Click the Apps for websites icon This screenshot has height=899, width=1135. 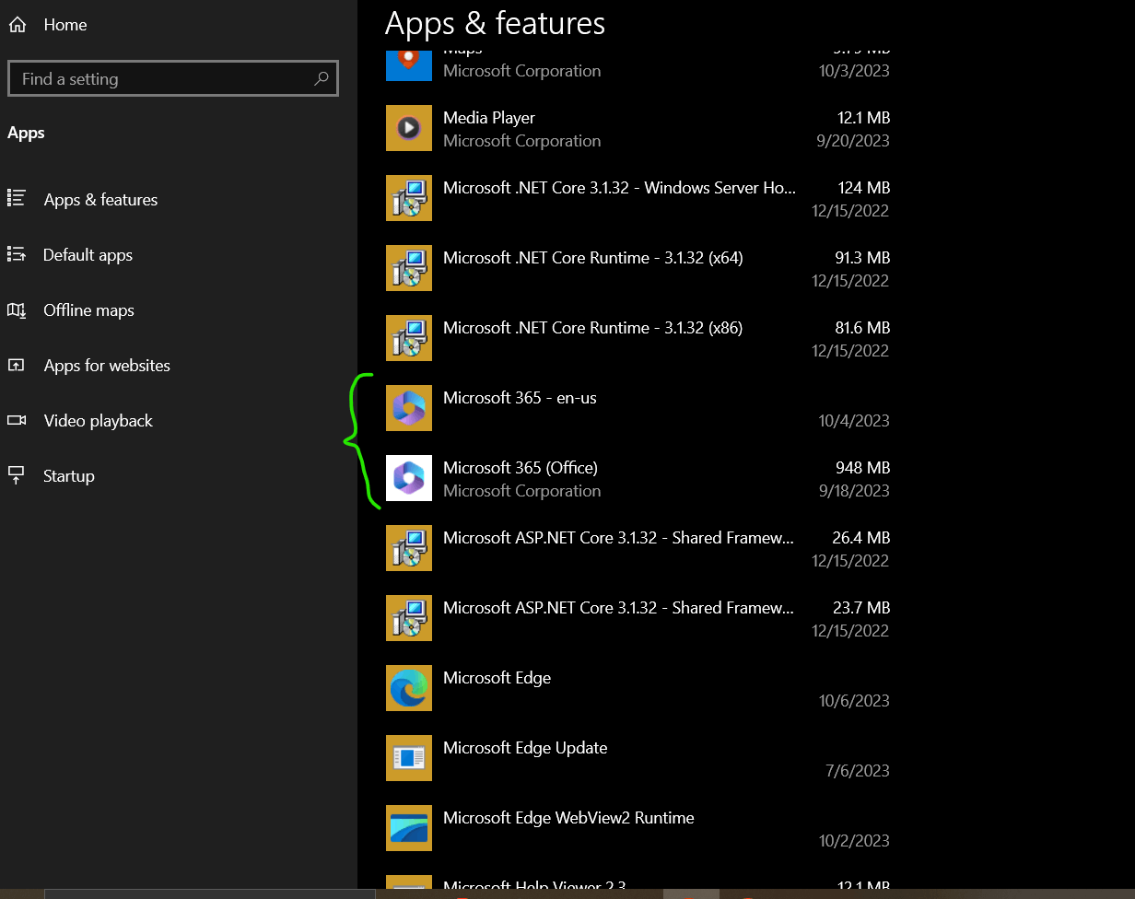click(x=17, y=365)
